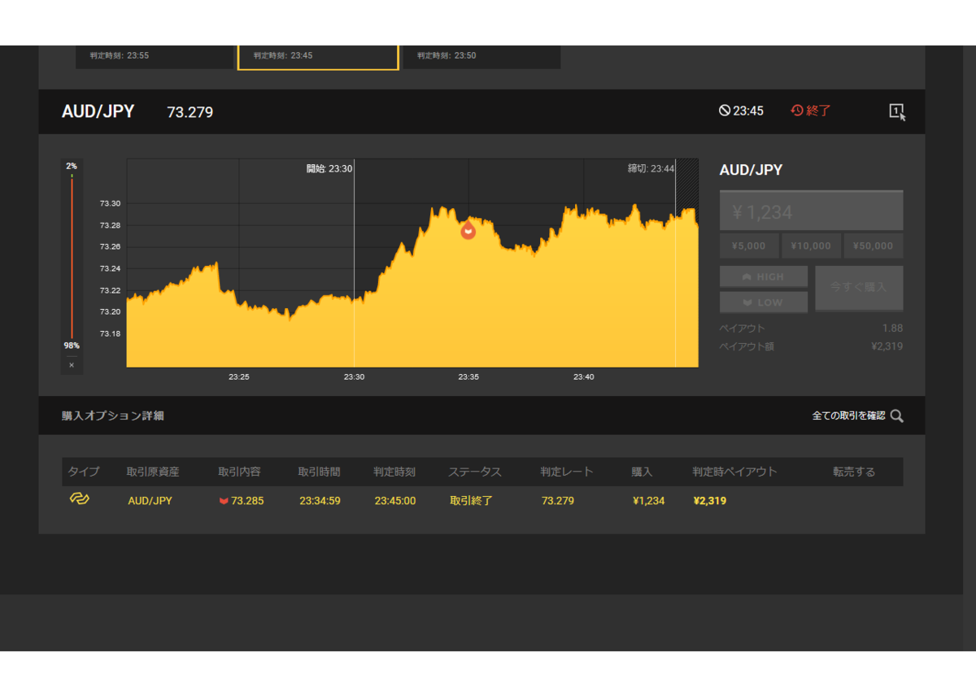This screenshot has width=976, height=696.
Task: Click the 取引内容 column header
Action: point(239,472)
